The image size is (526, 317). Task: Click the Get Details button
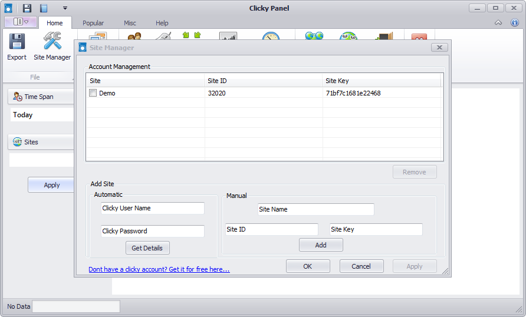(147, 248)
